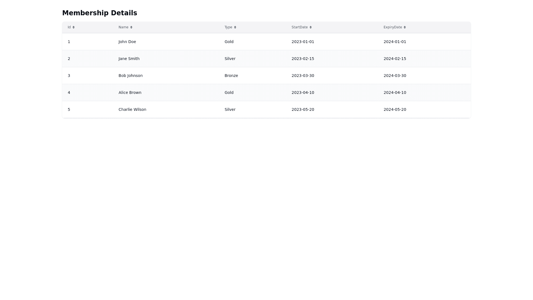The height and width of the screenshot is (300, 533).
Task: Click the Membership Details heading
Action: 99,13
